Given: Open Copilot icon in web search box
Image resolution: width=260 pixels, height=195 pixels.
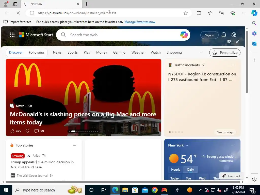Looking at the screenshot, I should [184, 35].
